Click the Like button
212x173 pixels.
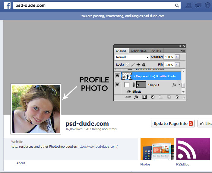coord(205,124)
